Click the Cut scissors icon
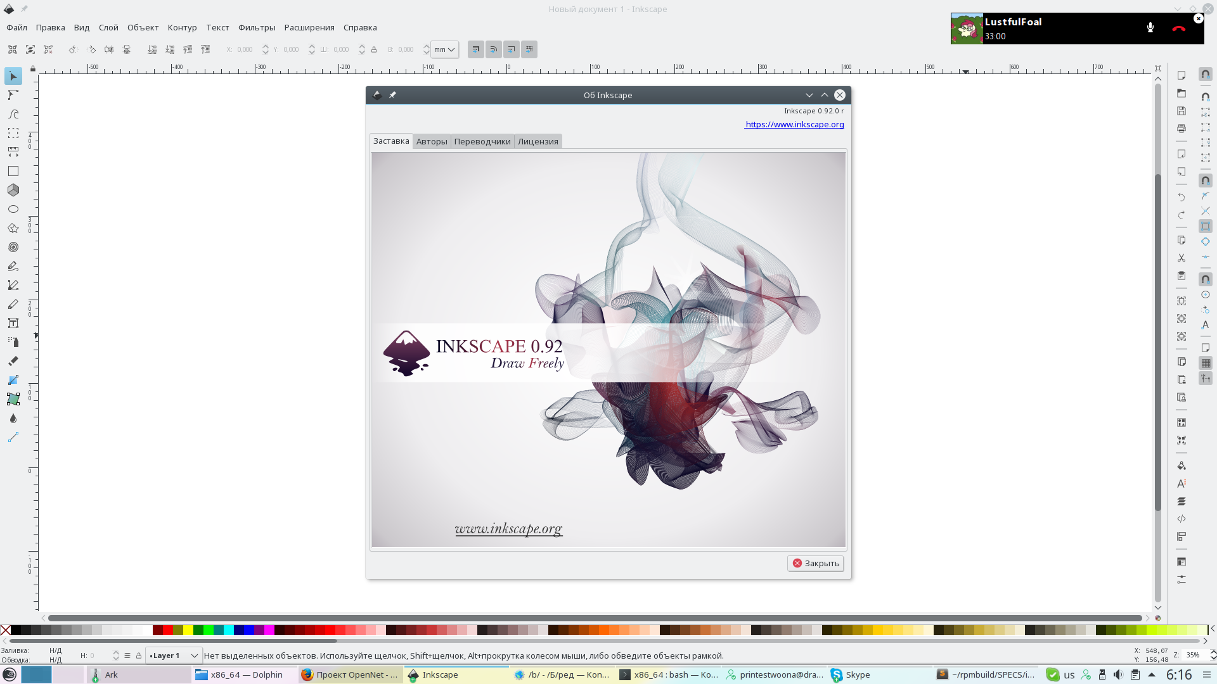The image size is (1217, 684). pyautogui.click(x=1182, y=258)
